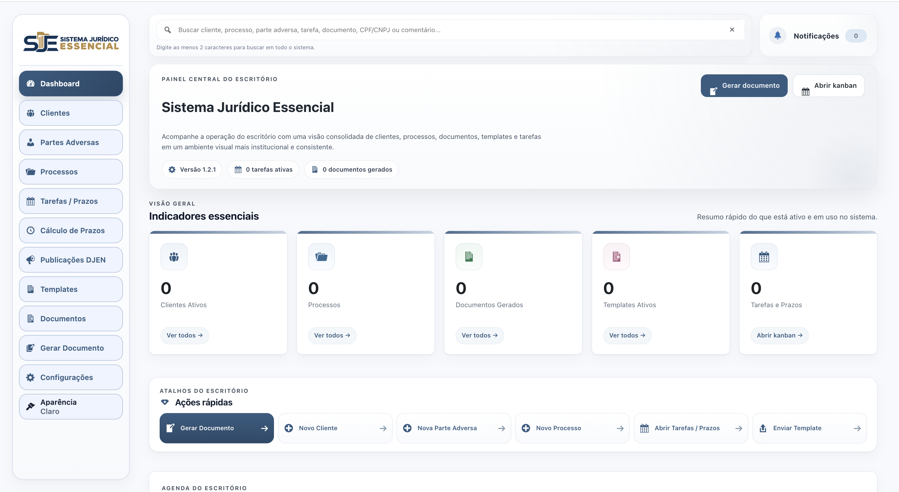899x492 pixels.
Task: Click Ver todos under Clientes Ativos
Action: [185, 335]
